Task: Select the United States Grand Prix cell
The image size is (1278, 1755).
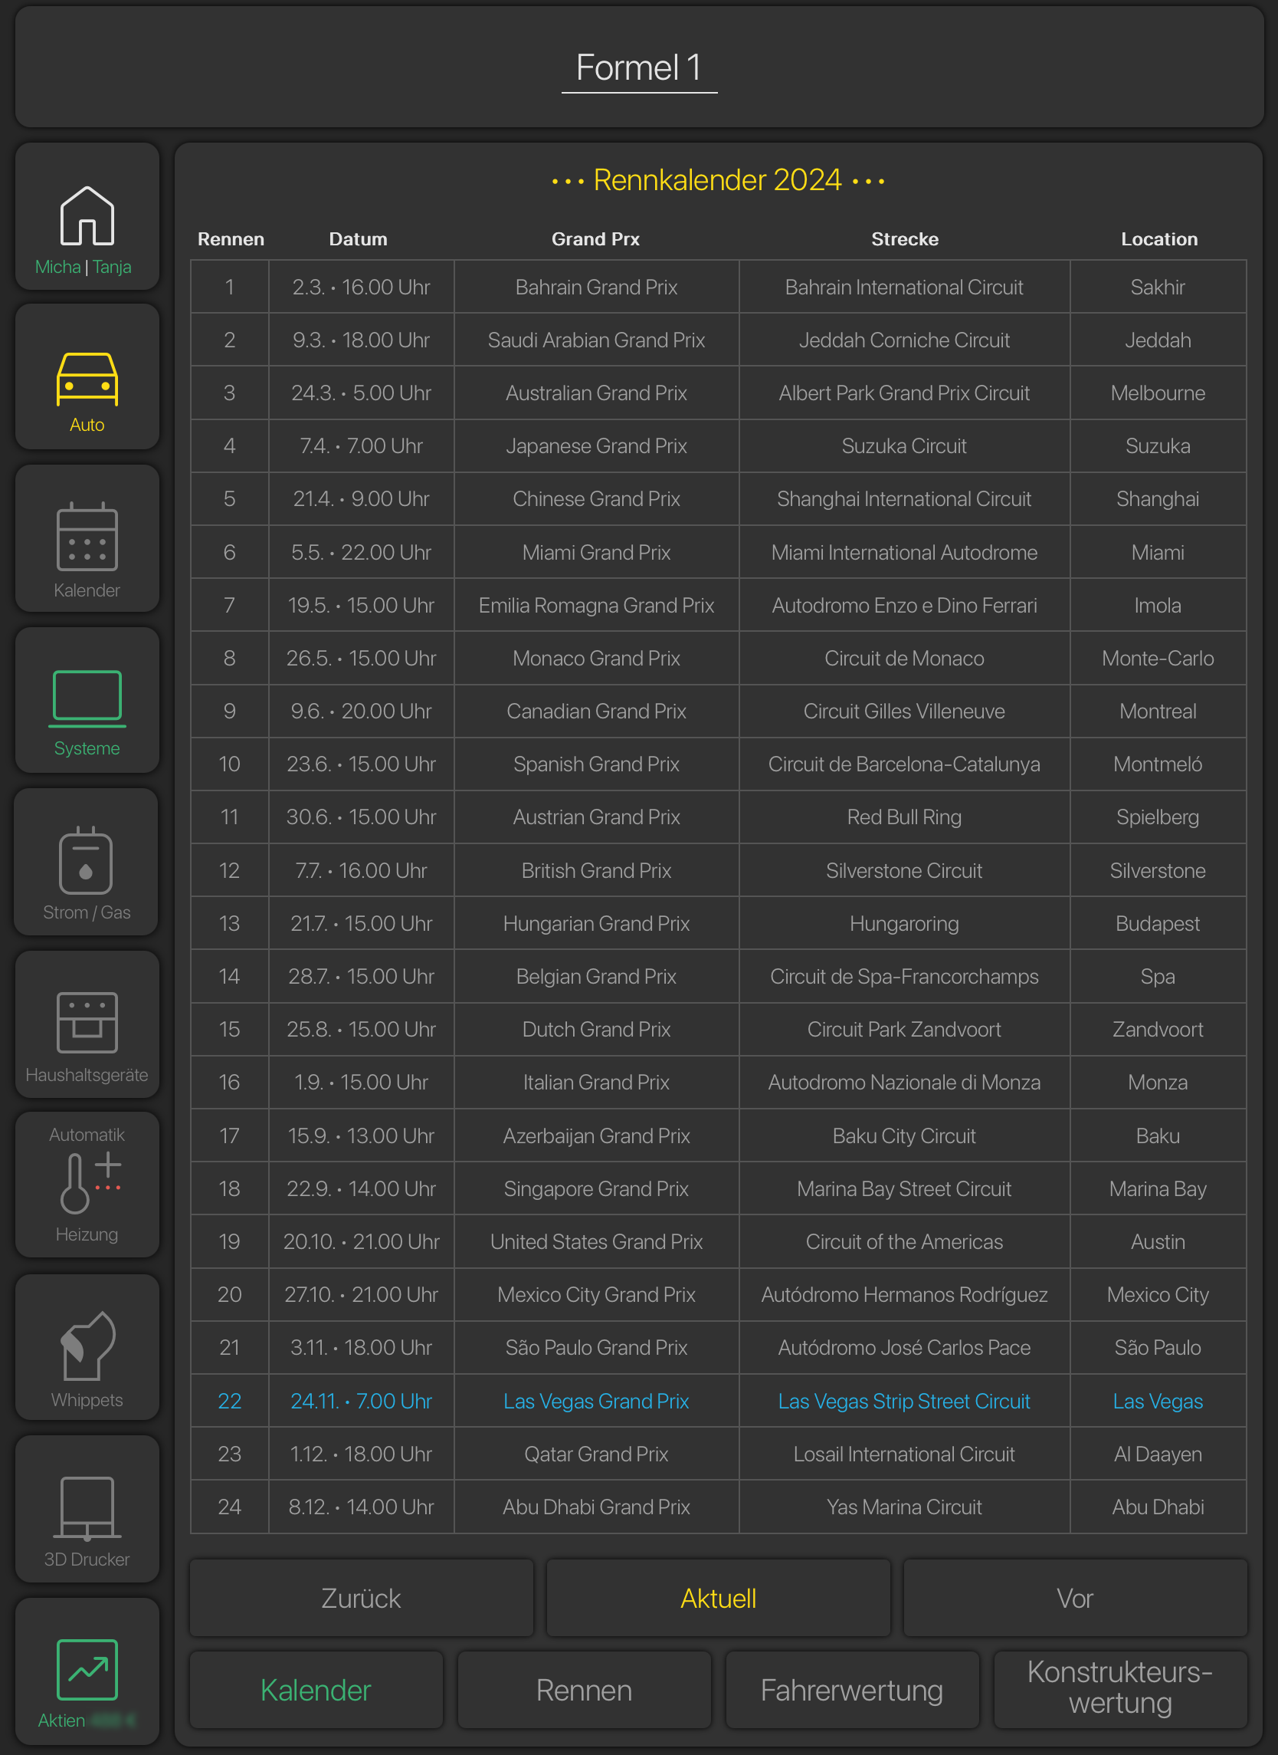Action: coord(596,1241)
